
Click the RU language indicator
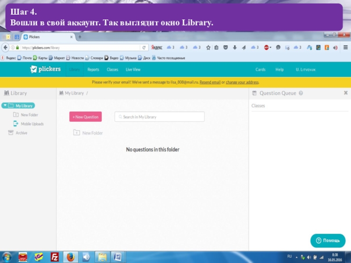(290, 256)
